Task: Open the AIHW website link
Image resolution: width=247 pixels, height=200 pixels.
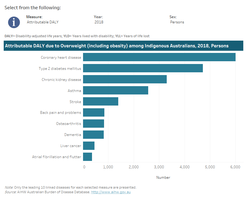Action: [x=111, y=192]
